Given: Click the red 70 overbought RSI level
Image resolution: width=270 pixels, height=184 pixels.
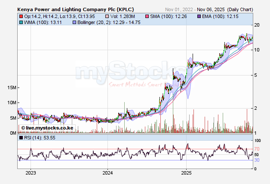Looking at the screenshot, I should [x=256, y=149].
